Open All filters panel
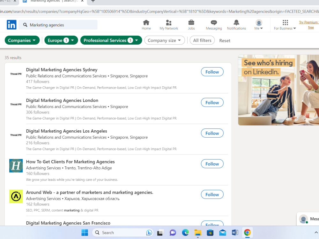The image size is (319, 239). point(202,40)
